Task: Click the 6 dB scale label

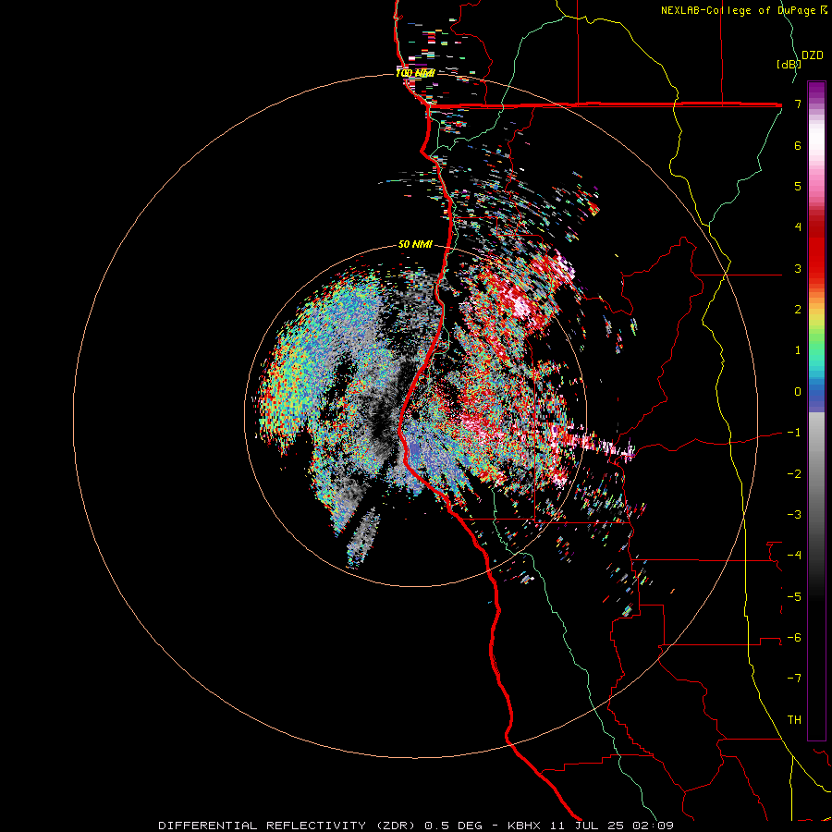Action: [x=798, y=145]
